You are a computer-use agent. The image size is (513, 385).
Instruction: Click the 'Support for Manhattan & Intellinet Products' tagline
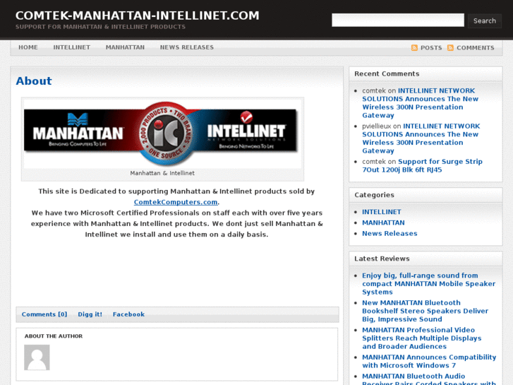pos(100,27)
